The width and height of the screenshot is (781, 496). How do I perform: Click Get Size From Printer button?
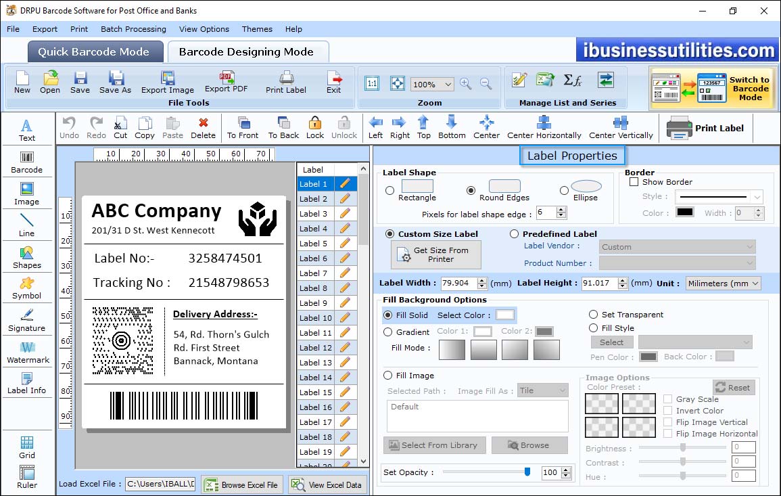(436, 254)
